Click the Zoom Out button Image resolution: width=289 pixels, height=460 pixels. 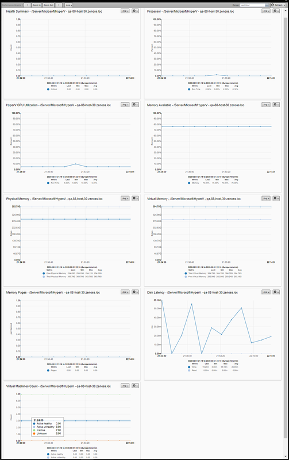[x=49, y=5]
